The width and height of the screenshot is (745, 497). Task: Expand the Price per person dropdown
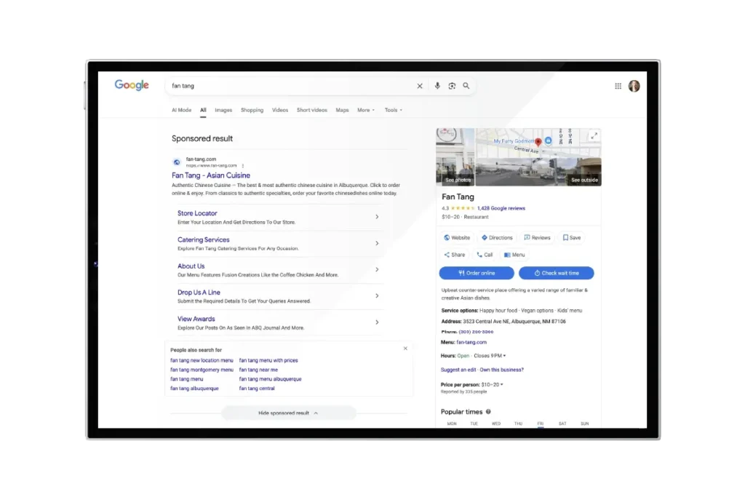(502, 384)
